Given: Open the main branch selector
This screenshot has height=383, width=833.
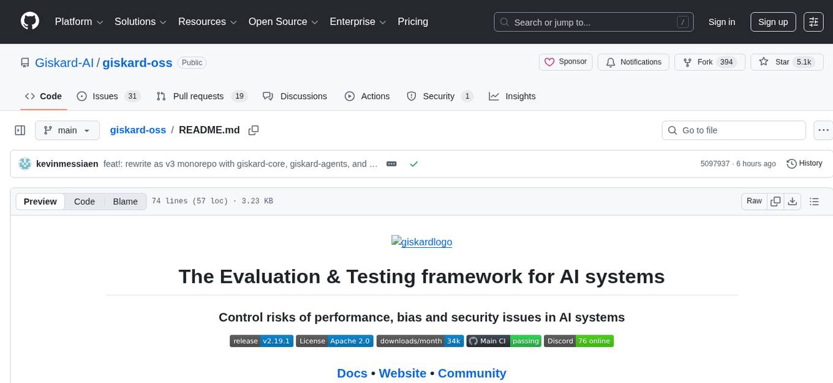Looking at the screenshot, I should click(x=67, y=130).
